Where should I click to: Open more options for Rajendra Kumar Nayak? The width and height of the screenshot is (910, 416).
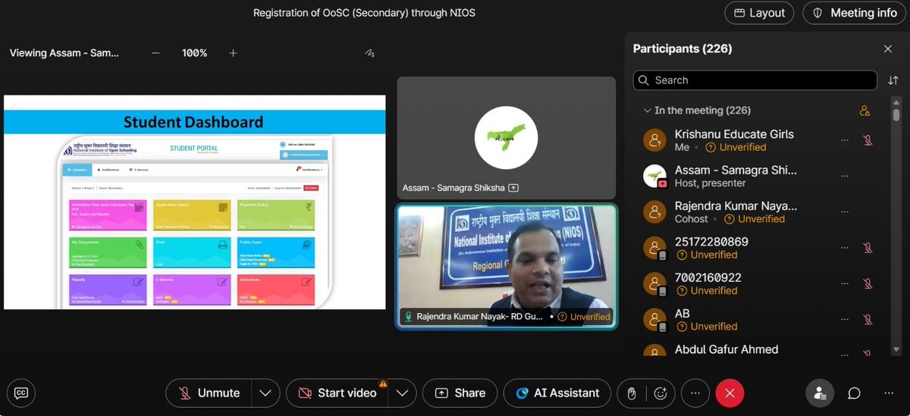pos(845,211)
